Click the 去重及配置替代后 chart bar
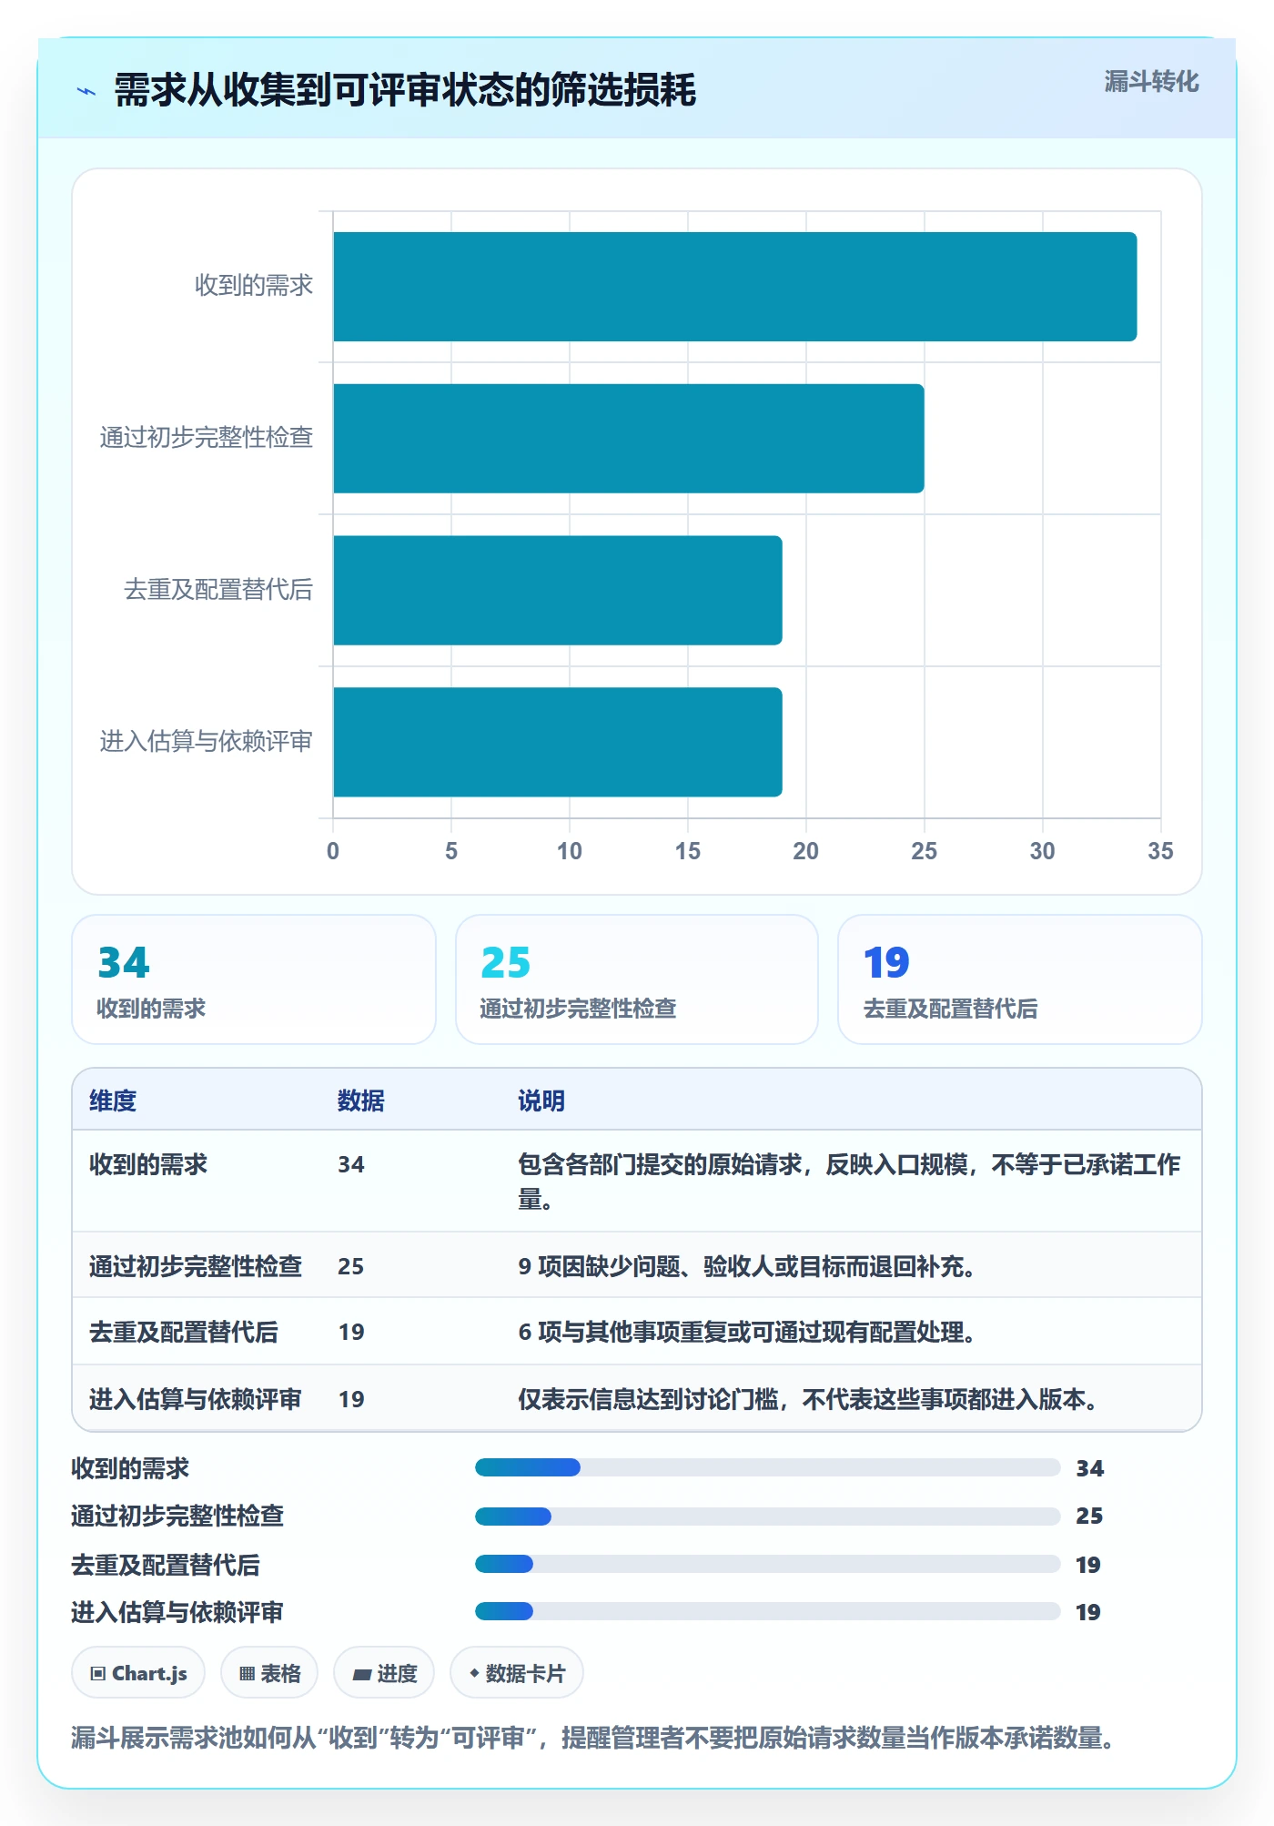The height and width of the screenshot is (1826, 1274). [x=558, y=590]
